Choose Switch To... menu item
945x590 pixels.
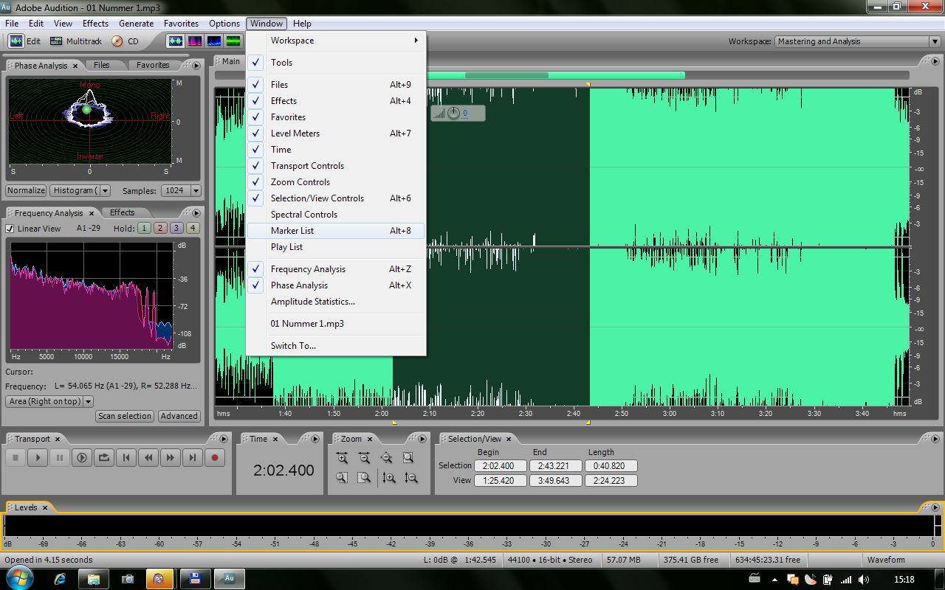[336, 346]
